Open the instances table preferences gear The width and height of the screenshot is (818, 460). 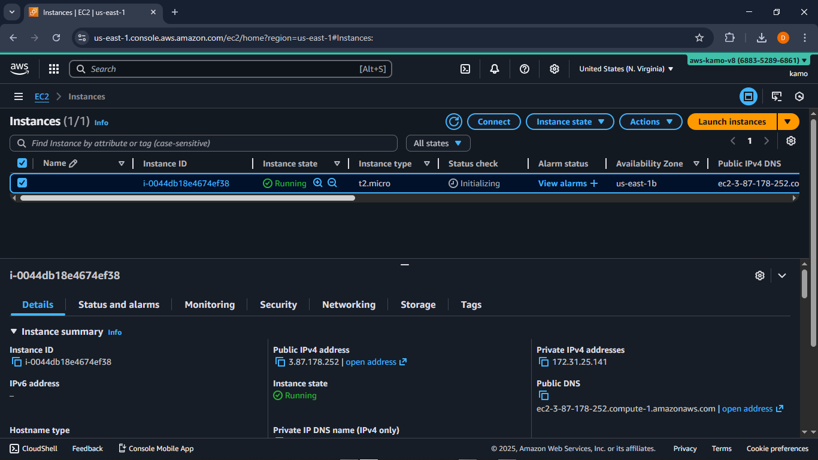791,141
